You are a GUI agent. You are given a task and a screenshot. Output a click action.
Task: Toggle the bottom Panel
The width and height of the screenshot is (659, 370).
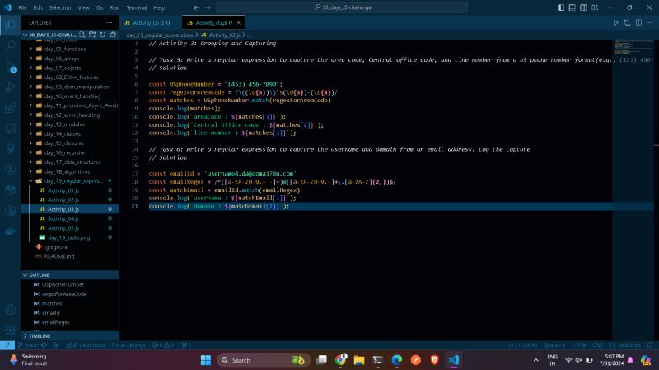tap(572, 7)
